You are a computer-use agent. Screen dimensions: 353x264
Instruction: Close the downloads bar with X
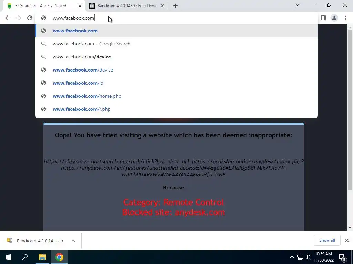pyautogui.click(x=347, y=240)
